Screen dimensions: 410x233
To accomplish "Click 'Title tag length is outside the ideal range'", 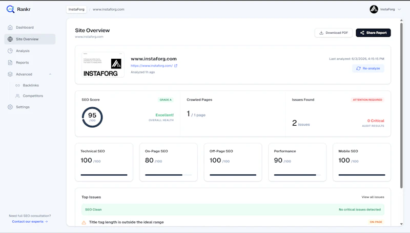I will point(126,222).
